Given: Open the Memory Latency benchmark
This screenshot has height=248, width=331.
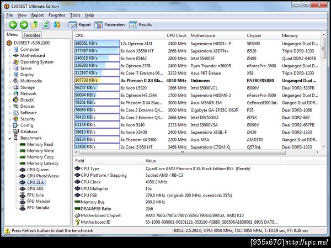Looking at the screenshot, I should coord(39,163).
